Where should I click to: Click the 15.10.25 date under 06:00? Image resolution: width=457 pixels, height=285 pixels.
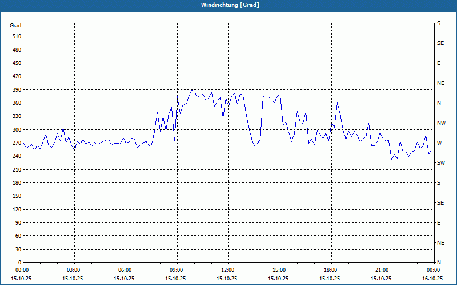[124, 279]
